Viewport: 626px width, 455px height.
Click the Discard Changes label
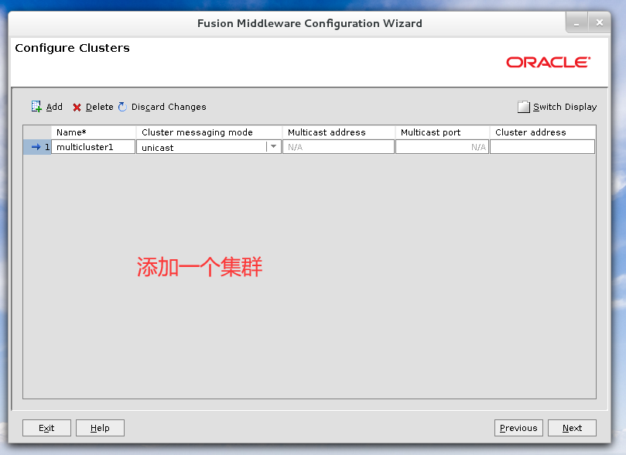click(x=169, y=107)
